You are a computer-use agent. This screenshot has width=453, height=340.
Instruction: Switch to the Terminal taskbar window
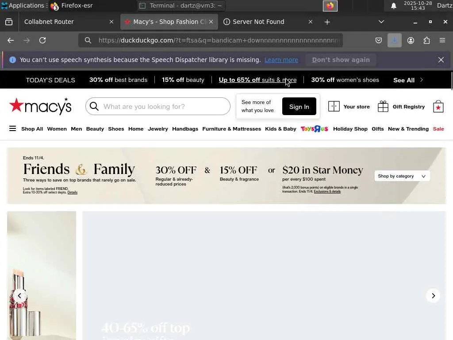pyautogui.click(x=181, y=5)
